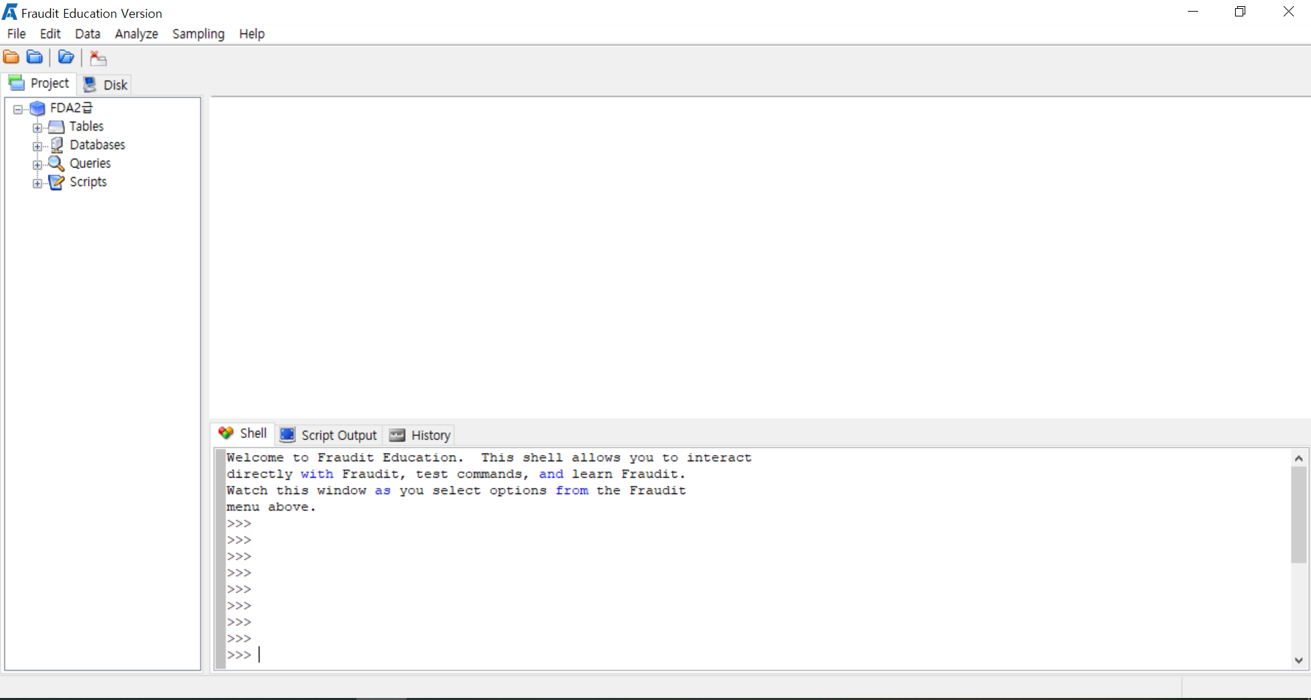
Task: Click the shell scrollbar down arrow
Action: click(1299, 660)
